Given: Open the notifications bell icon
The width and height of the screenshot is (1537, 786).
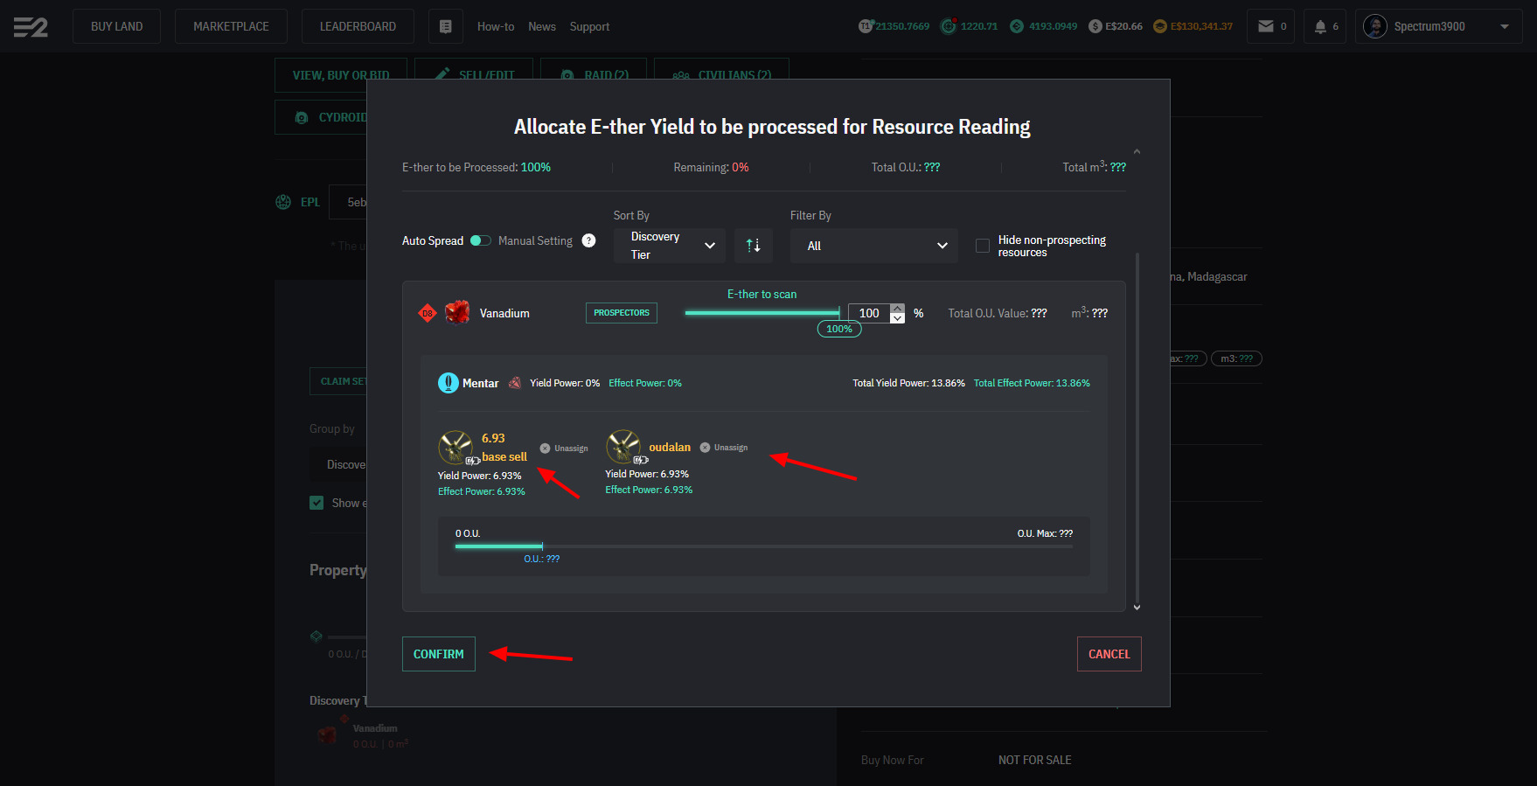Looking at the screenshot, I should [1320, 26].
